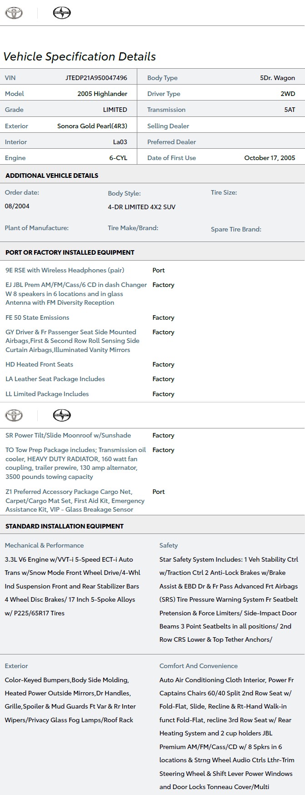
Task: Select the 2005 Highlander model value
Action: tap(102, 94)
